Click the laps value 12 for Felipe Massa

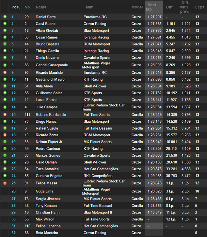(x=197, y=183)
